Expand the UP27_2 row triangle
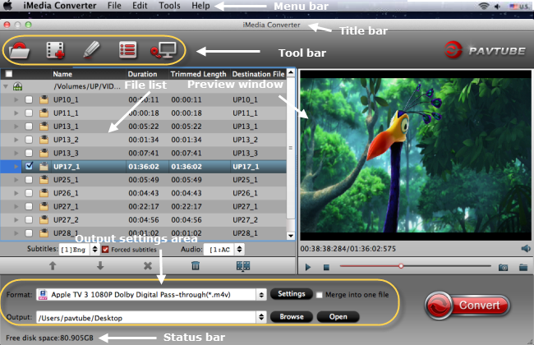Image resolution: width=534 pixels, height=345 pixels. click(x=16, y=220)
